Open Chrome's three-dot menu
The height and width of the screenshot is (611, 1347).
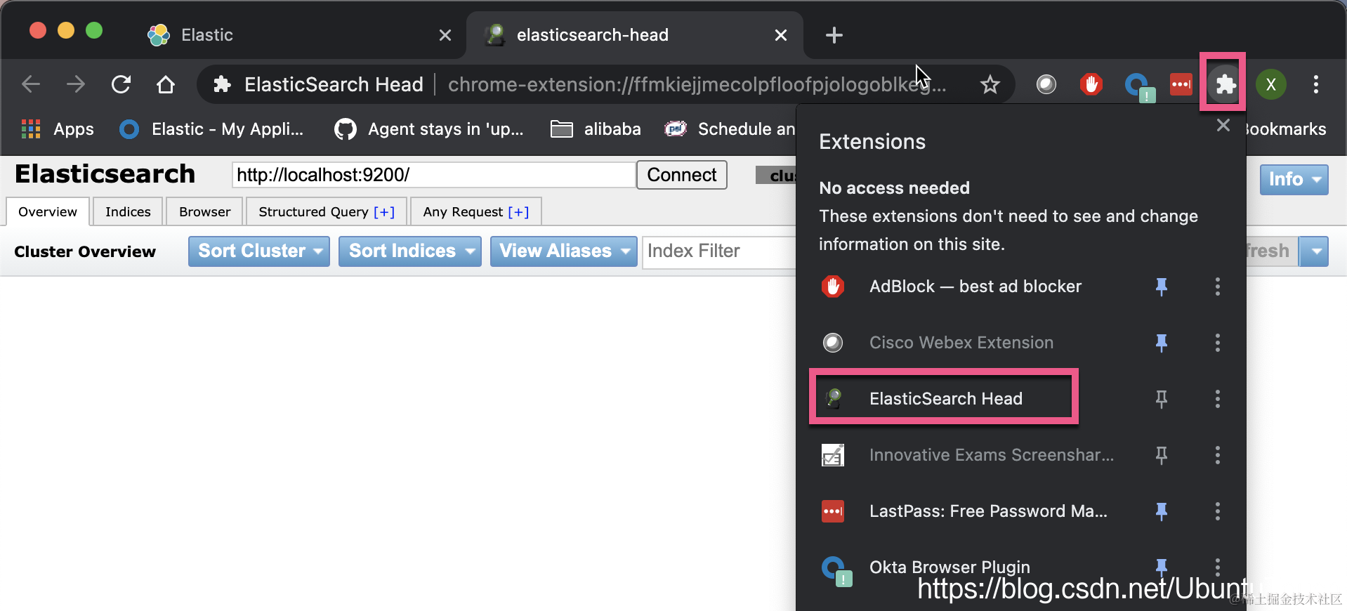tap(1316, 85)
